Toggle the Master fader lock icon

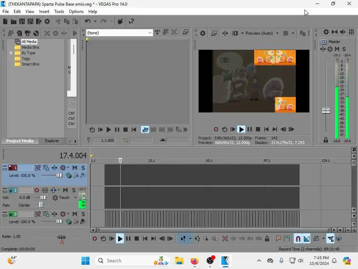[x=326, y=140]
